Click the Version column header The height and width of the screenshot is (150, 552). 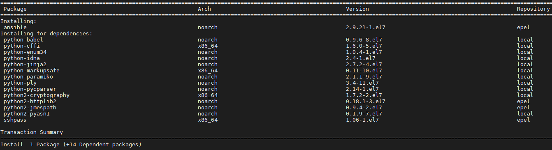coord(357,9)
